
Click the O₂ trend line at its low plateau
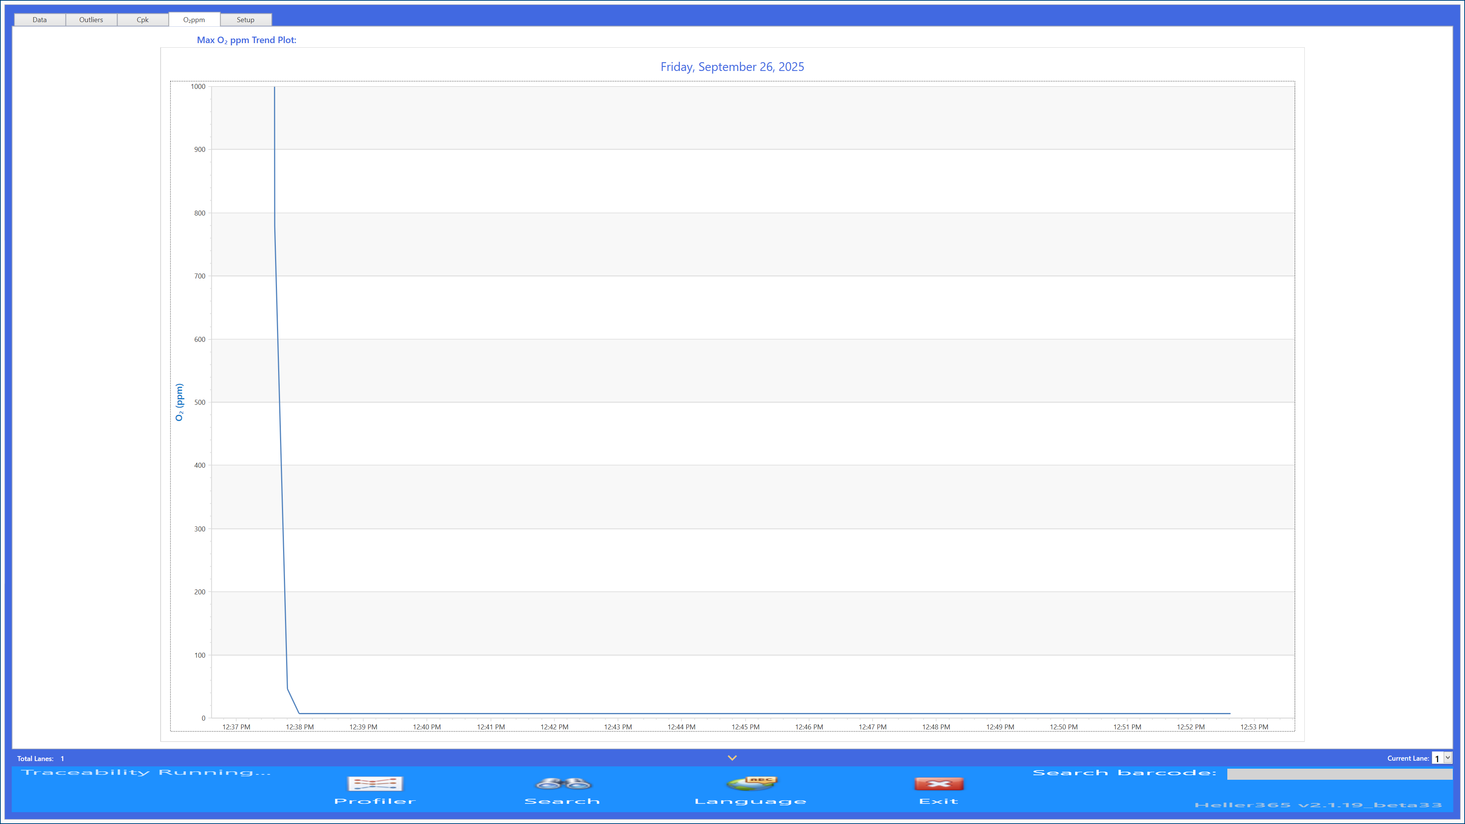(x=739, y=713)
